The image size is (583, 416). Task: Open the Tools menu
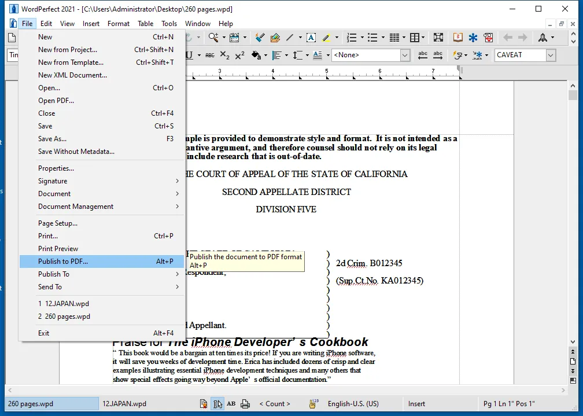tap(169, 24)
